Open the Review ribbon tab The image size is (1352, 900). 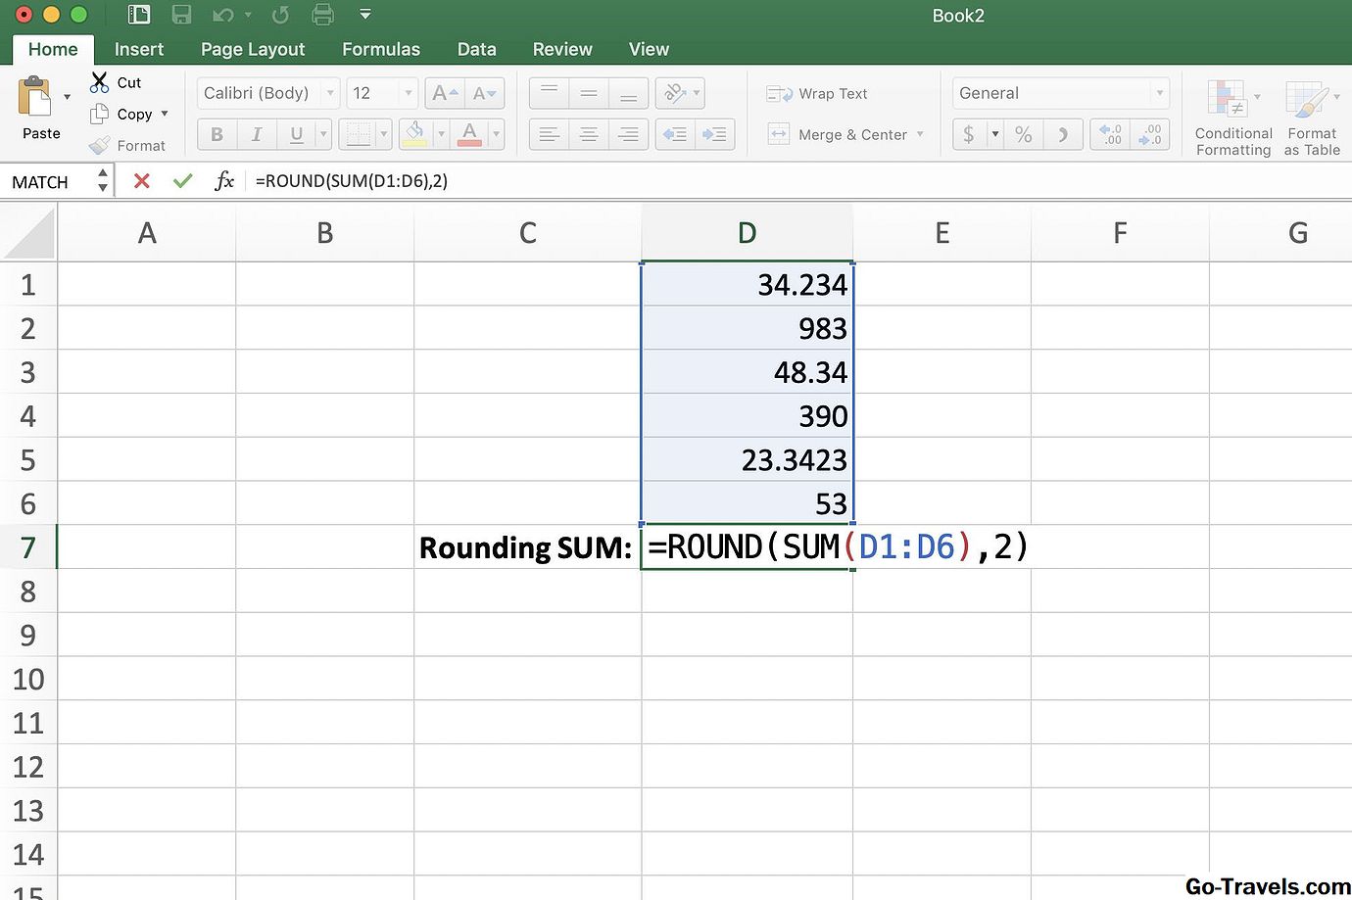click(x=561, y=48)
